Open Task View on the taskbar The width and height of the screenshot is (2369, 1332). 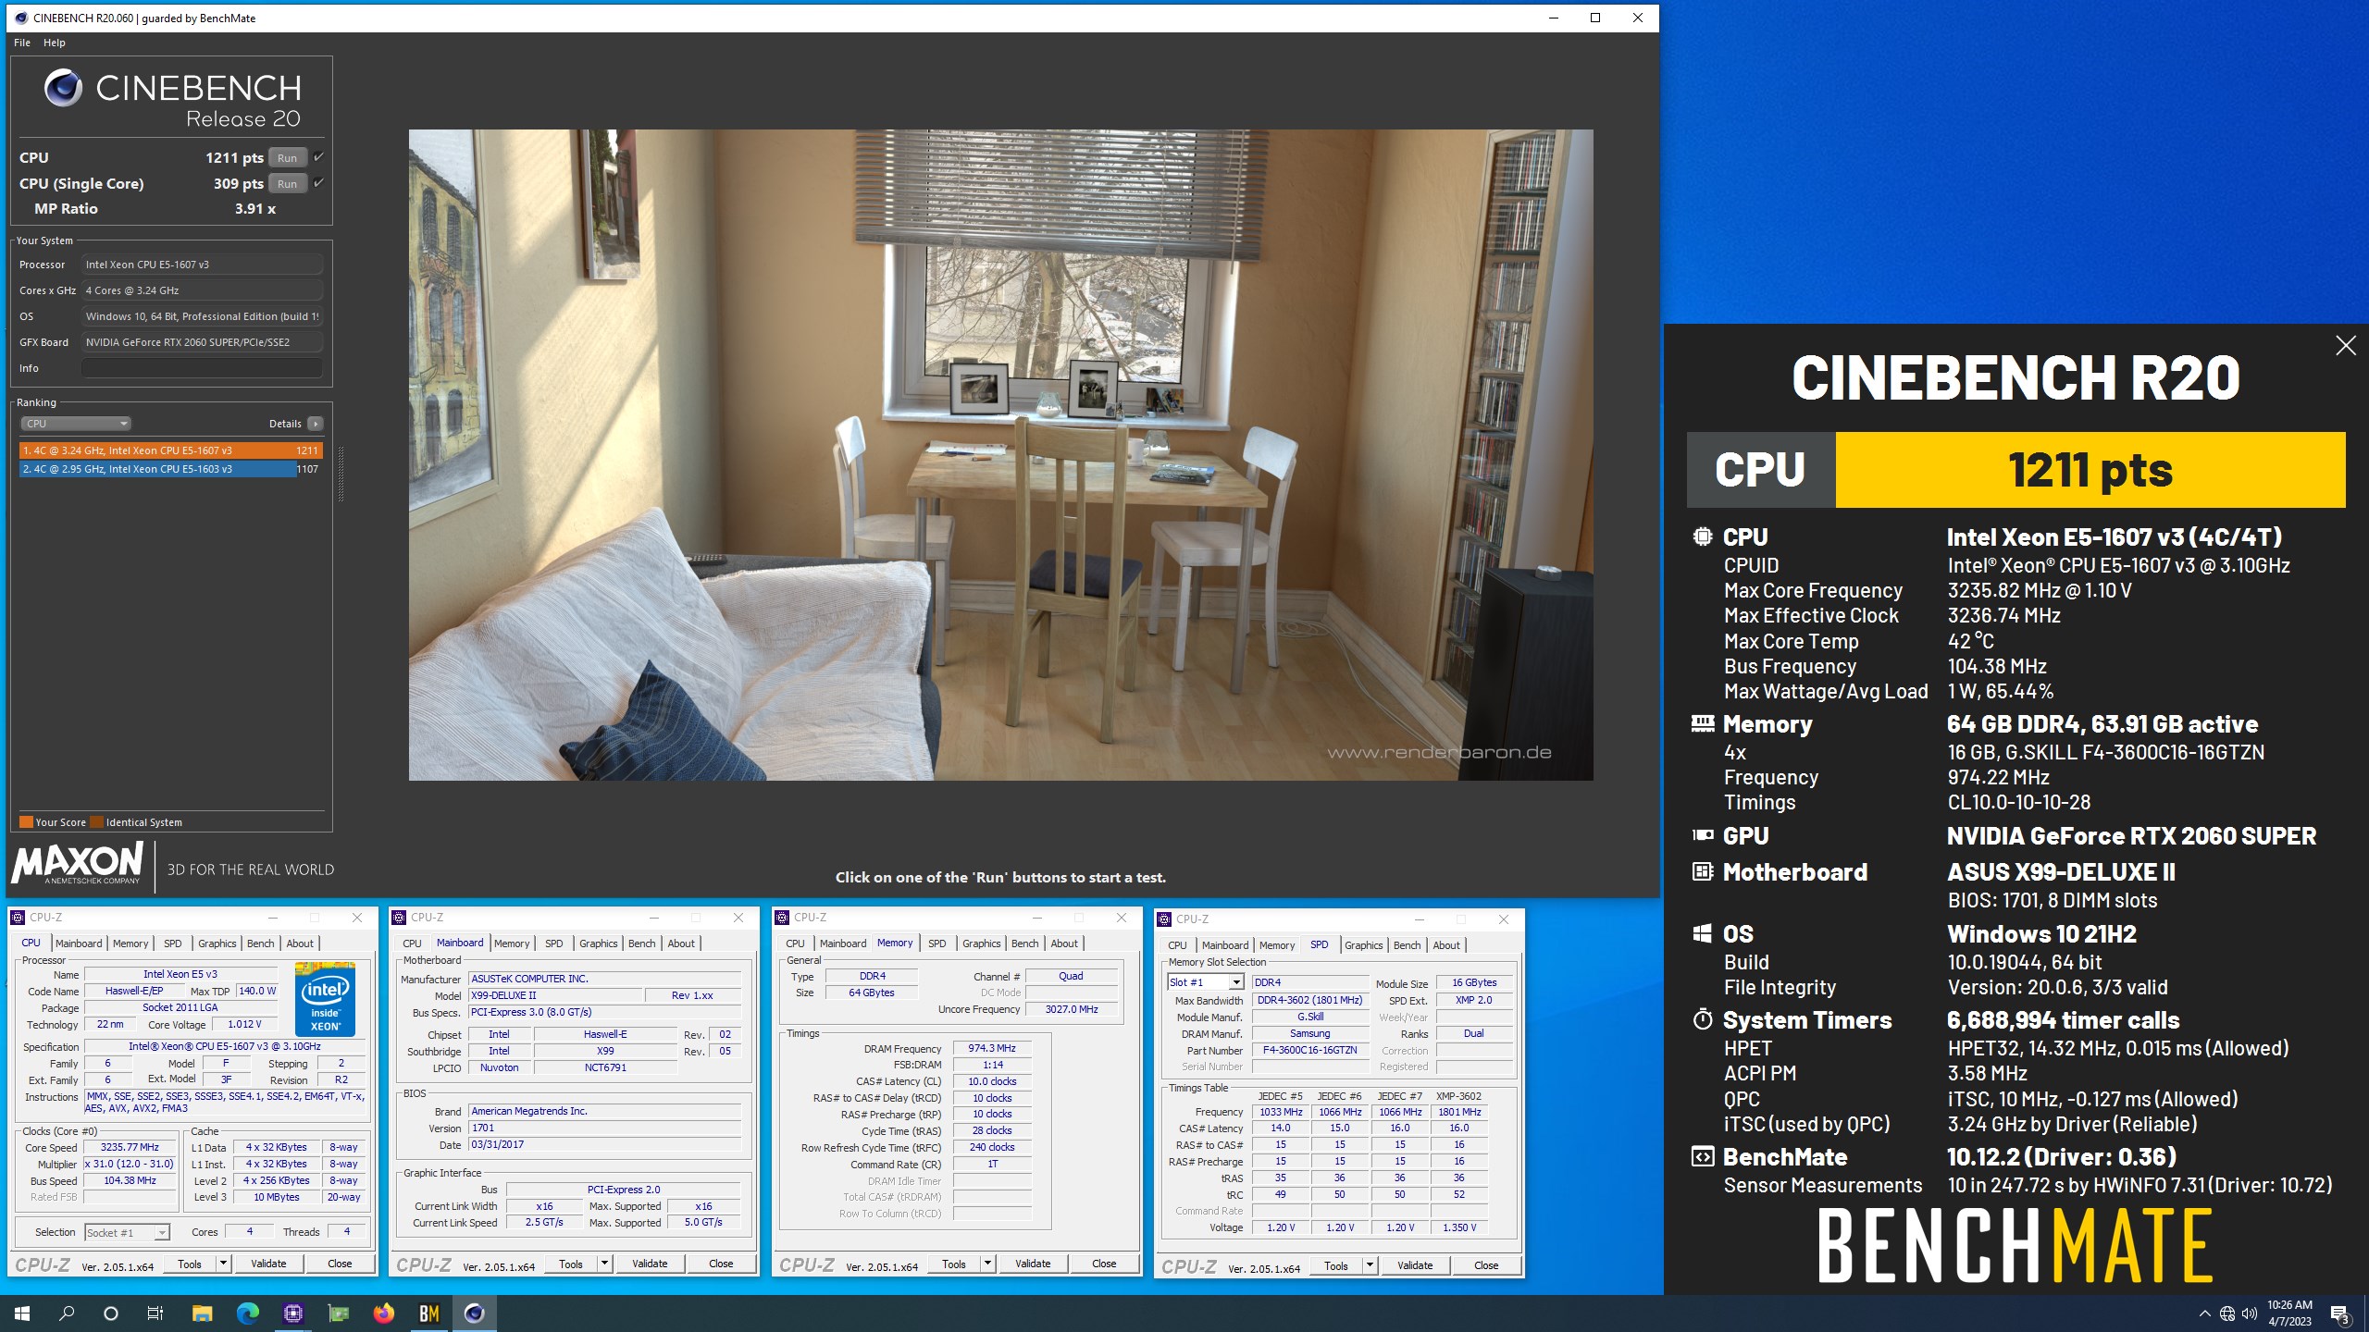pos(155,1313)
